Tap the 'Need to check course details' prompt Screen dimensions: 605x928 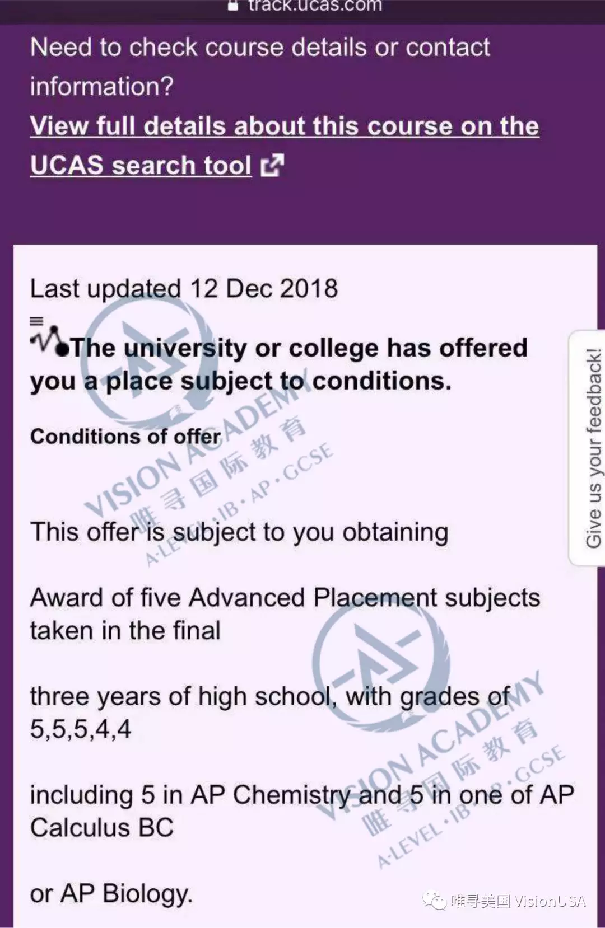(260, 67)
